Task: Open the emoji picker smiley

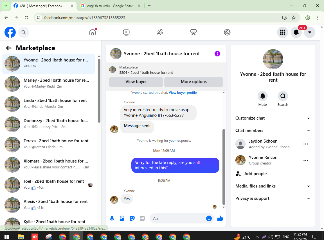Action: coord(209,219)
